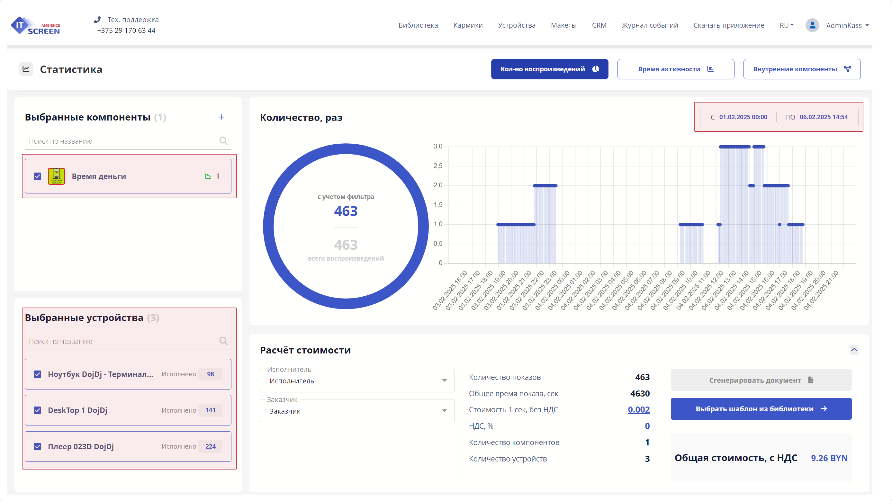Open the Исполнитель dropdown
Image resolution: width=892 pixels, height=501 pixels.
[x=357, y=381]
